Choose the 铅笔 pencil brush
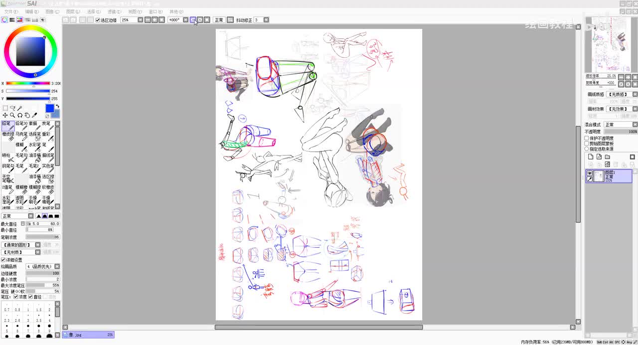638x345 pixels. pyautogui.click(x=8, y=126)
